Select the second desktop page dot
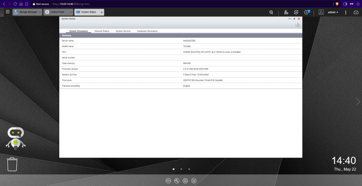 tap(181, 169)
